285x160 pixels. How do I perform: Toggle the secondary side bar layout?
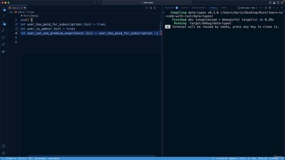coord(278,3)
